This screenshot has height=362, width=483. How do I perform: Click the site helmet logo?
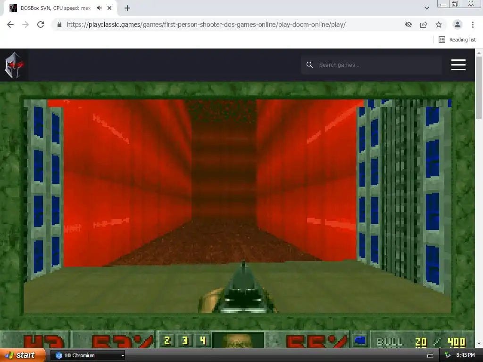(x=14, y=65)
